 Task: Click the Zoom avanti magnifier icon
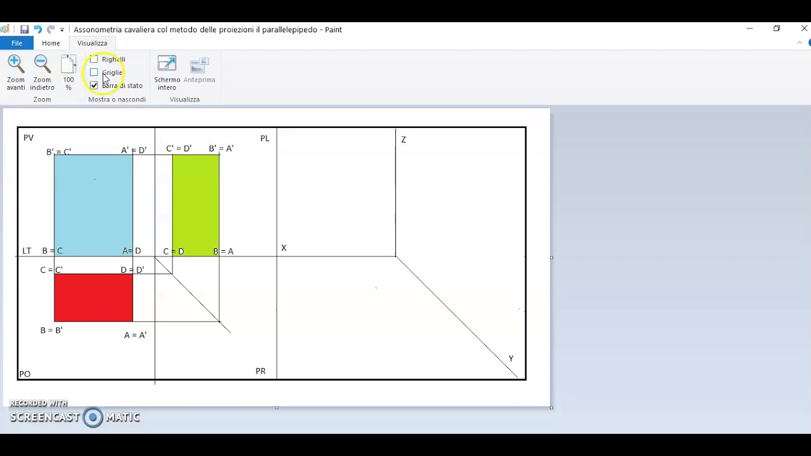coord(16,64)
